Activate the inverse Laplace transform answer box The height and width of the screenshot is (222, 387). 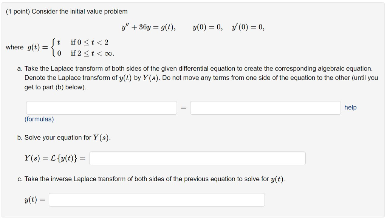coord(157,200)
